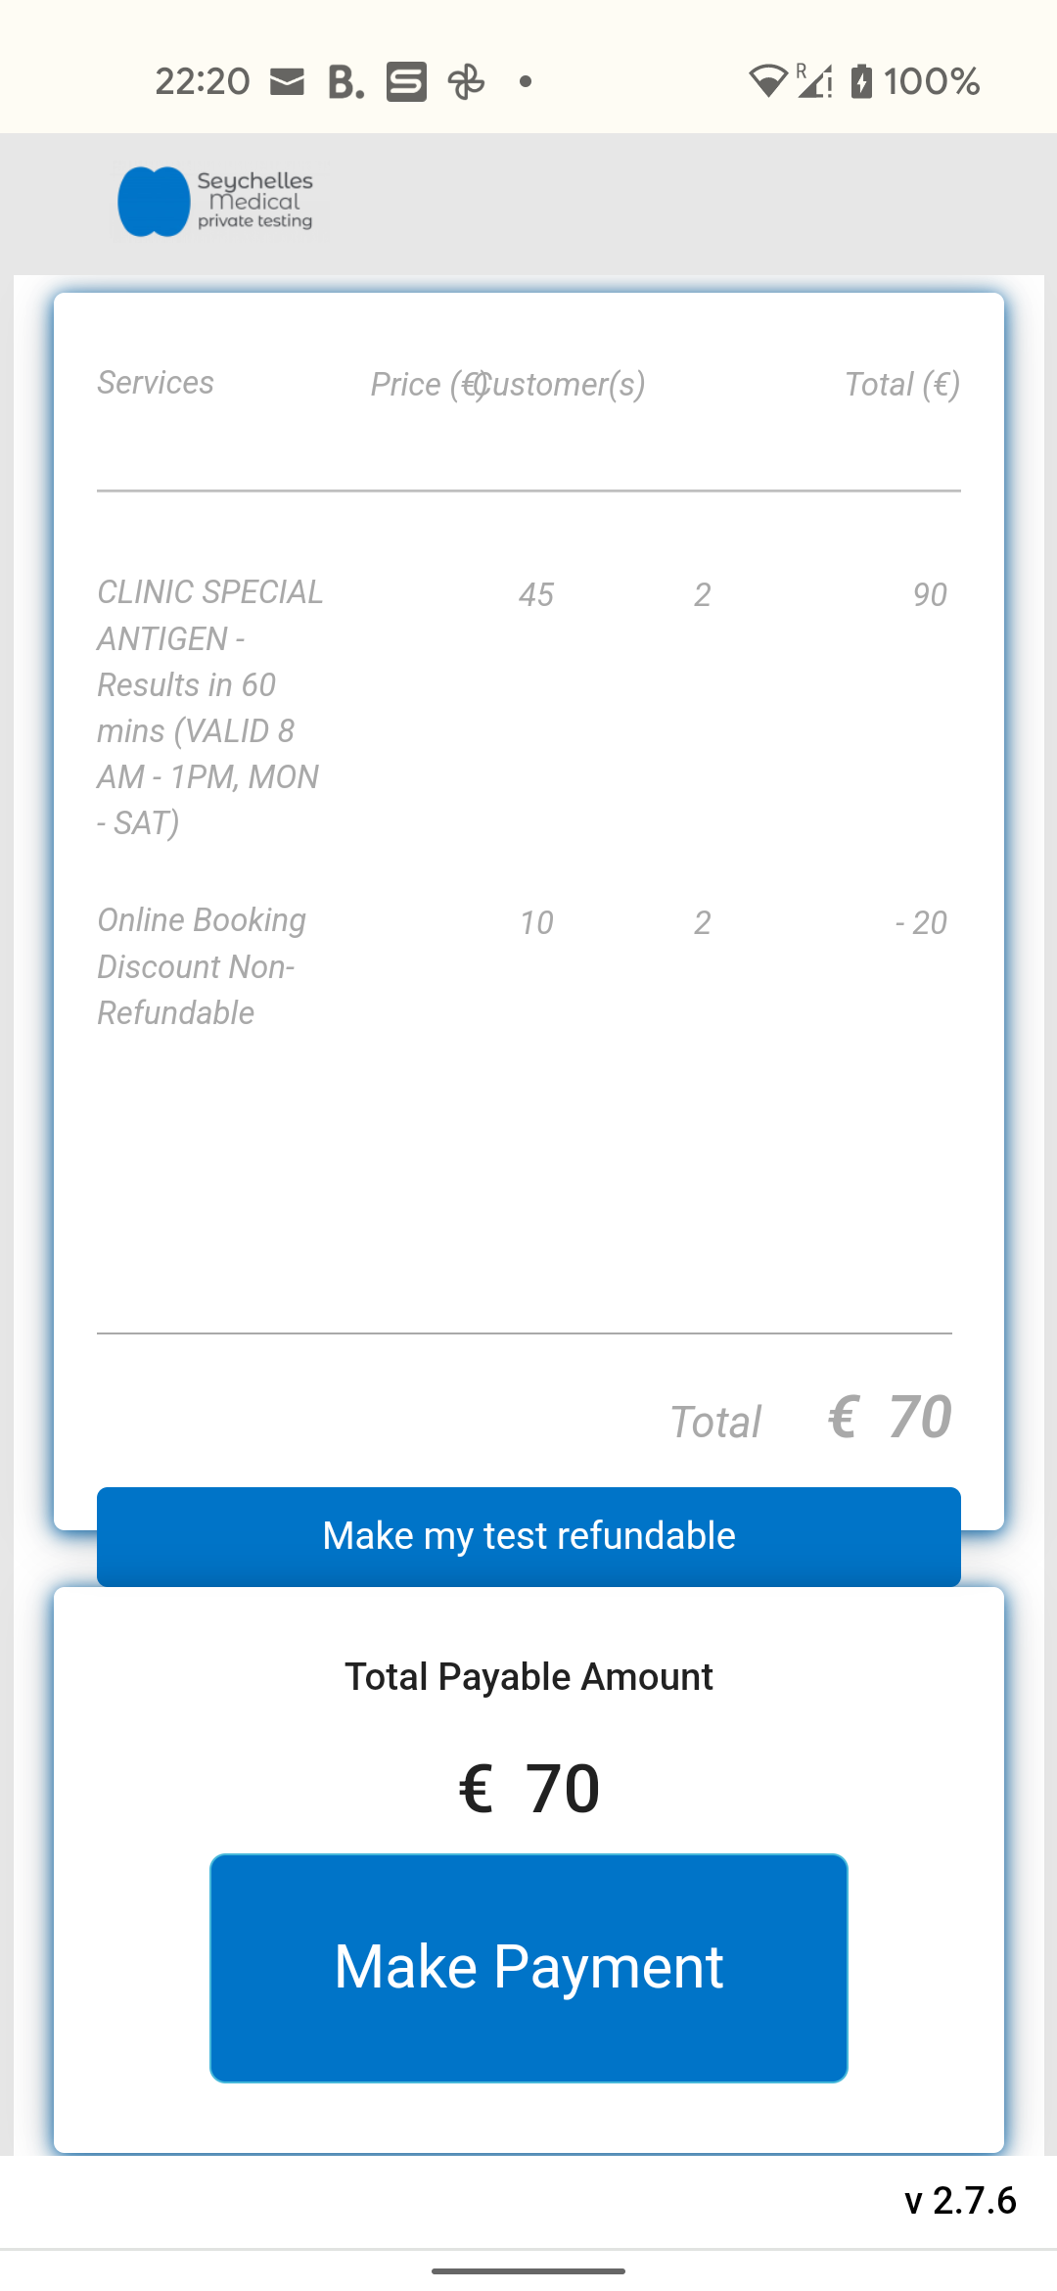The width and height of the screenshot is (1057, 2291).
Task: Tap the Seychelles Medical logo
Action: click(215, 202)
